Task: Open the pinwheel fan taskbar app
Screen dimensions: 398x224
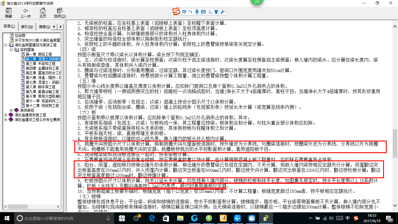Action: coord(122,218)
